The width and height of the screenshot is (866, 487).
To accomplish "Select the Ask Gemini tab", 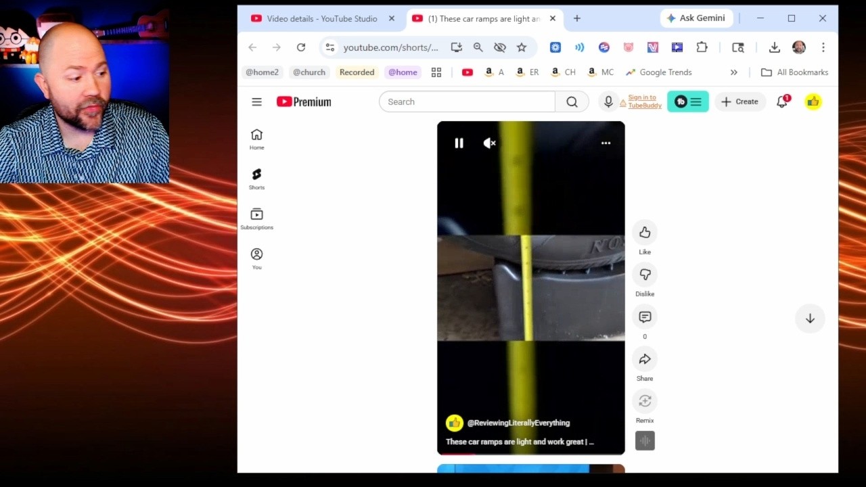I will (x=696, y=18).
